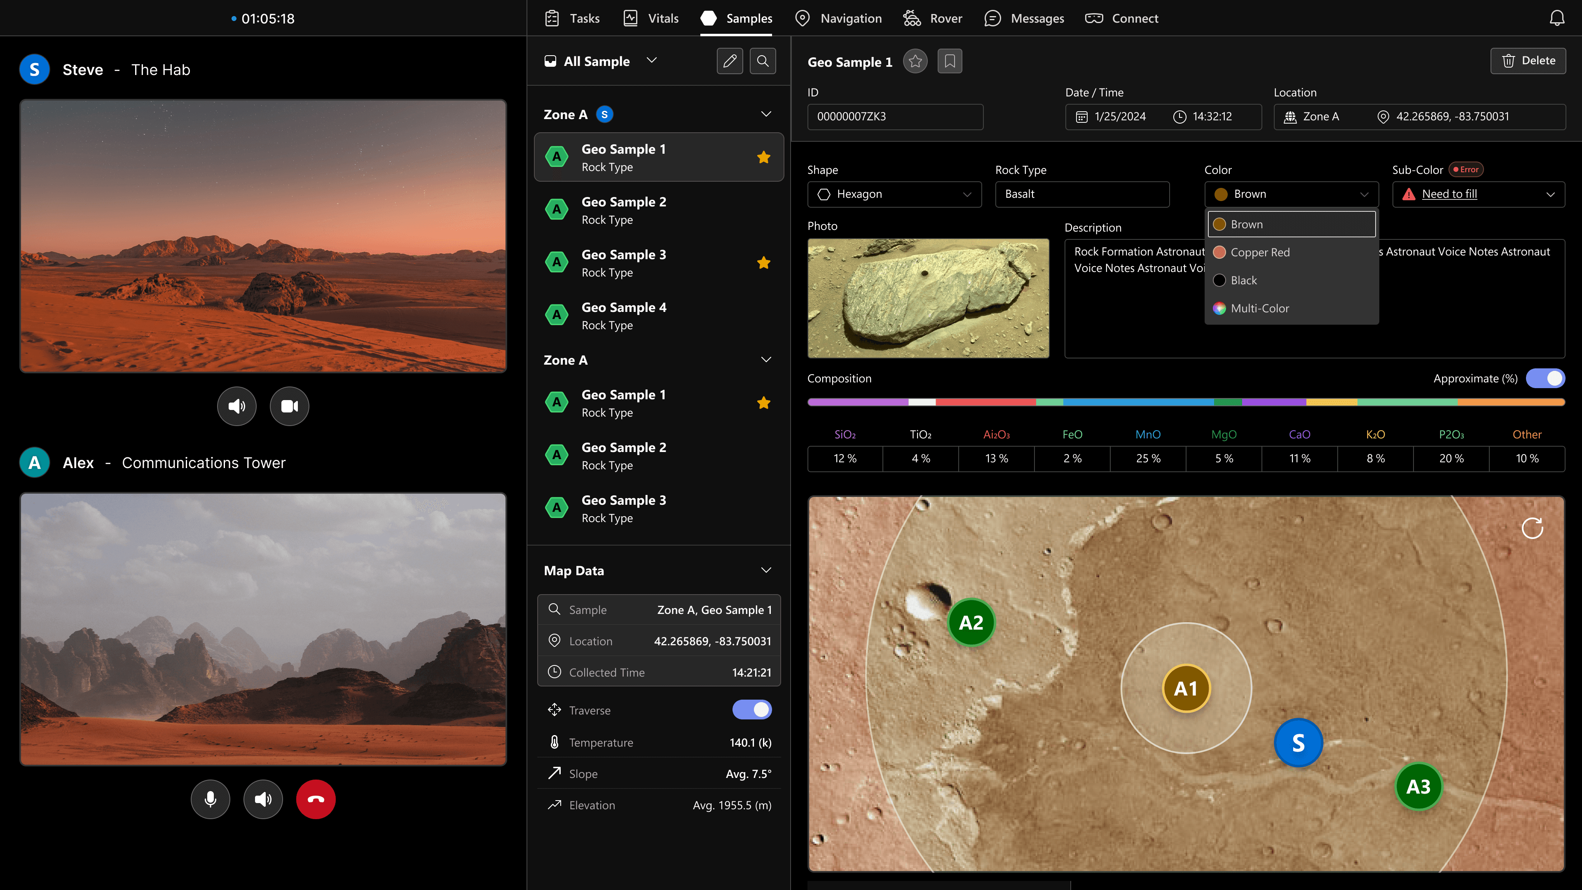Open sample search with magnifier icon
Image resolution: width=1582 pixels, height=890 pixels.
pyautogui.click(x=762, y=61)
